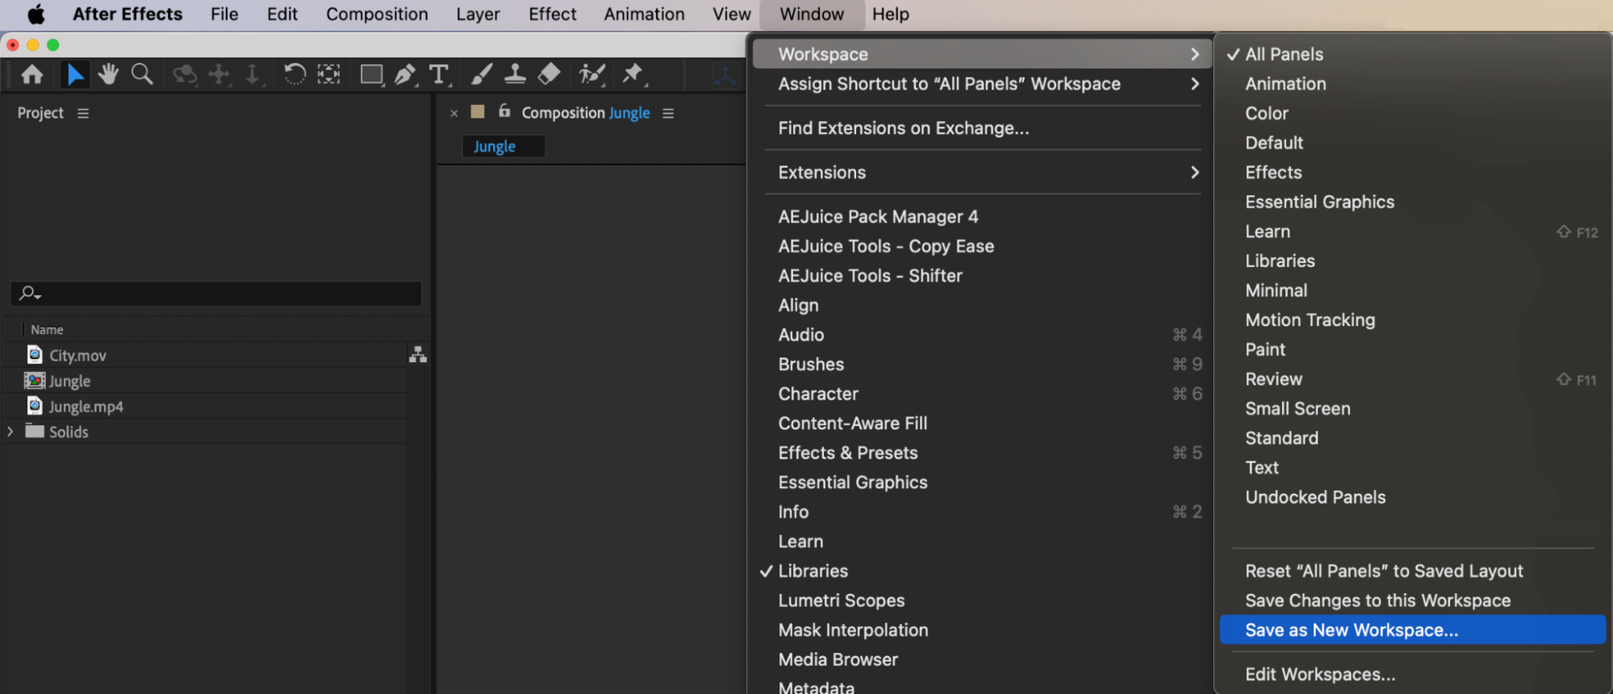Expand the Extensions submenu
Viewport: 1613px width, 694px height.
[x=980, y=173]
